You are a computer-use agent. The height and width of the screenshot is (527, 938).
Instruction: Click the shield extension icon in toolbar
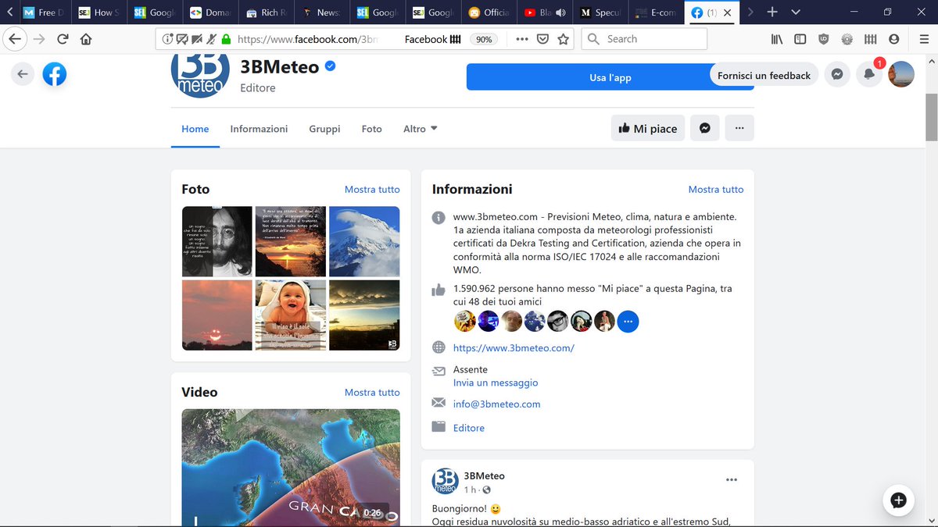click(x=823, y=39)
